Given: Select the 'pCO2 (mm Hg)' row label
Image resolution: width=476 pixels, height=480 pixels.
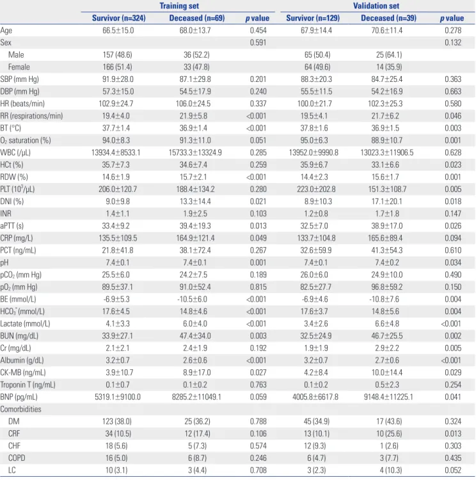Looking at the screenshot, I should [21, 275].
